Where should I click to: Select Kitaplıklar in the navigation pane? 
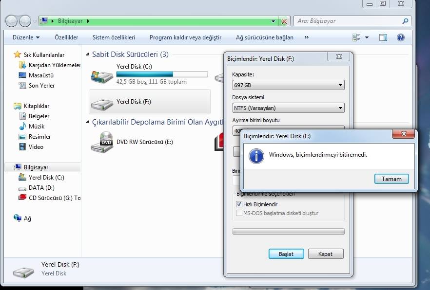[37, 106]
